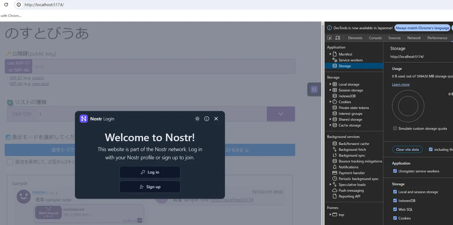Click the floating Nostr N badge at page edge
453x225 pixels.
click(314, 89)
